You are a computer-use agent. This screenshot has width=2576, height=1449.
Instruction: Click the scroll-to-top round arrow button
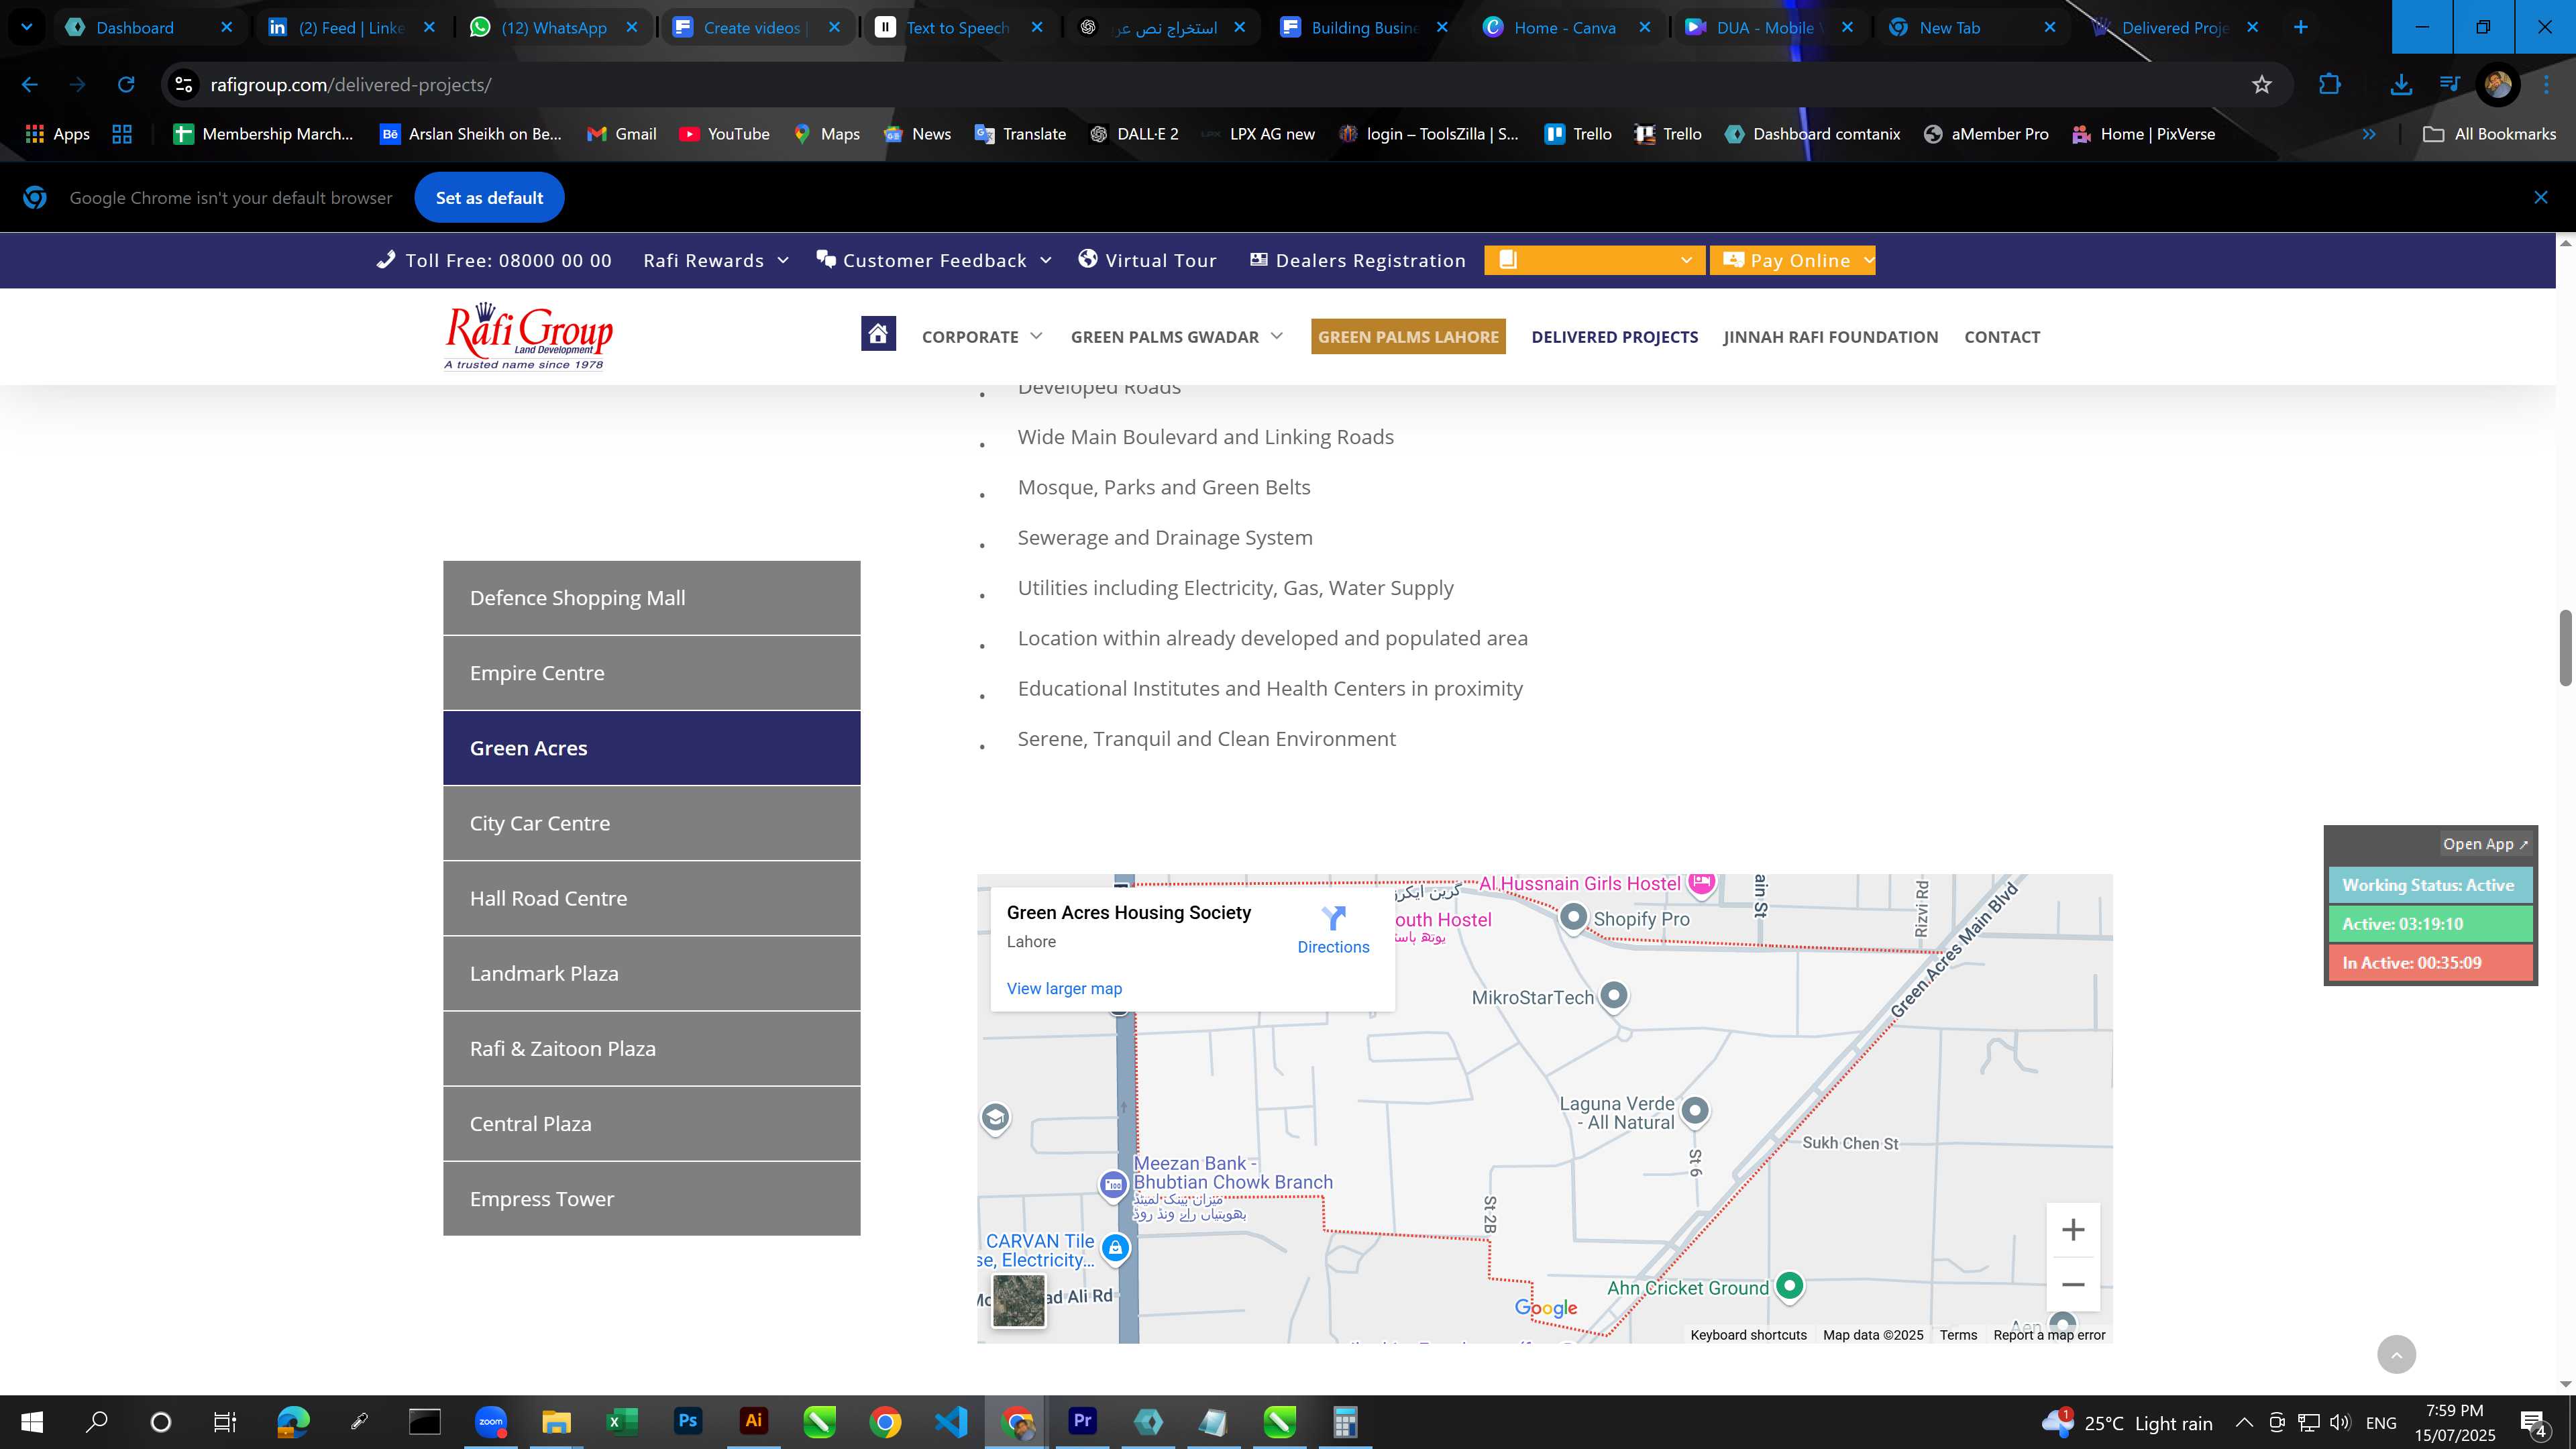(2396, 1355)
